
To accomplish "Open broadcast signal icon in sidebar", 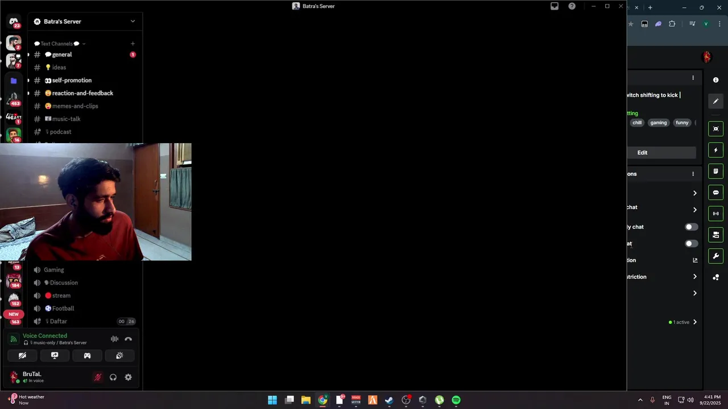I will (x=716, y=214).
